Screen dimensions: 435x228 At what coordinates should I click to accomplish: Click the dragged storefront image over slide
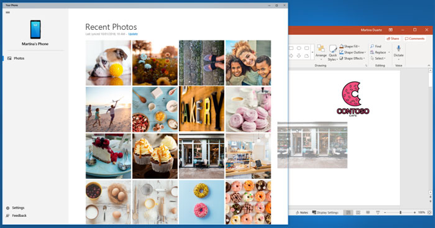313,145
